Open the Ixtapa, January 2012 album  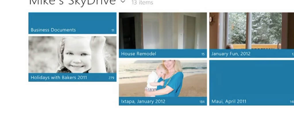pos(163,83)
